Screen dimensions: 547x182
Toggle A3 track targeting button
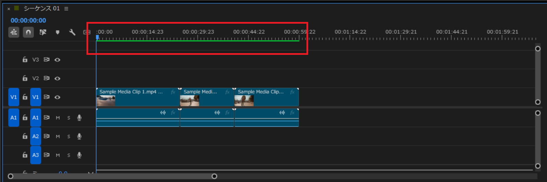(x=35, y=155)
